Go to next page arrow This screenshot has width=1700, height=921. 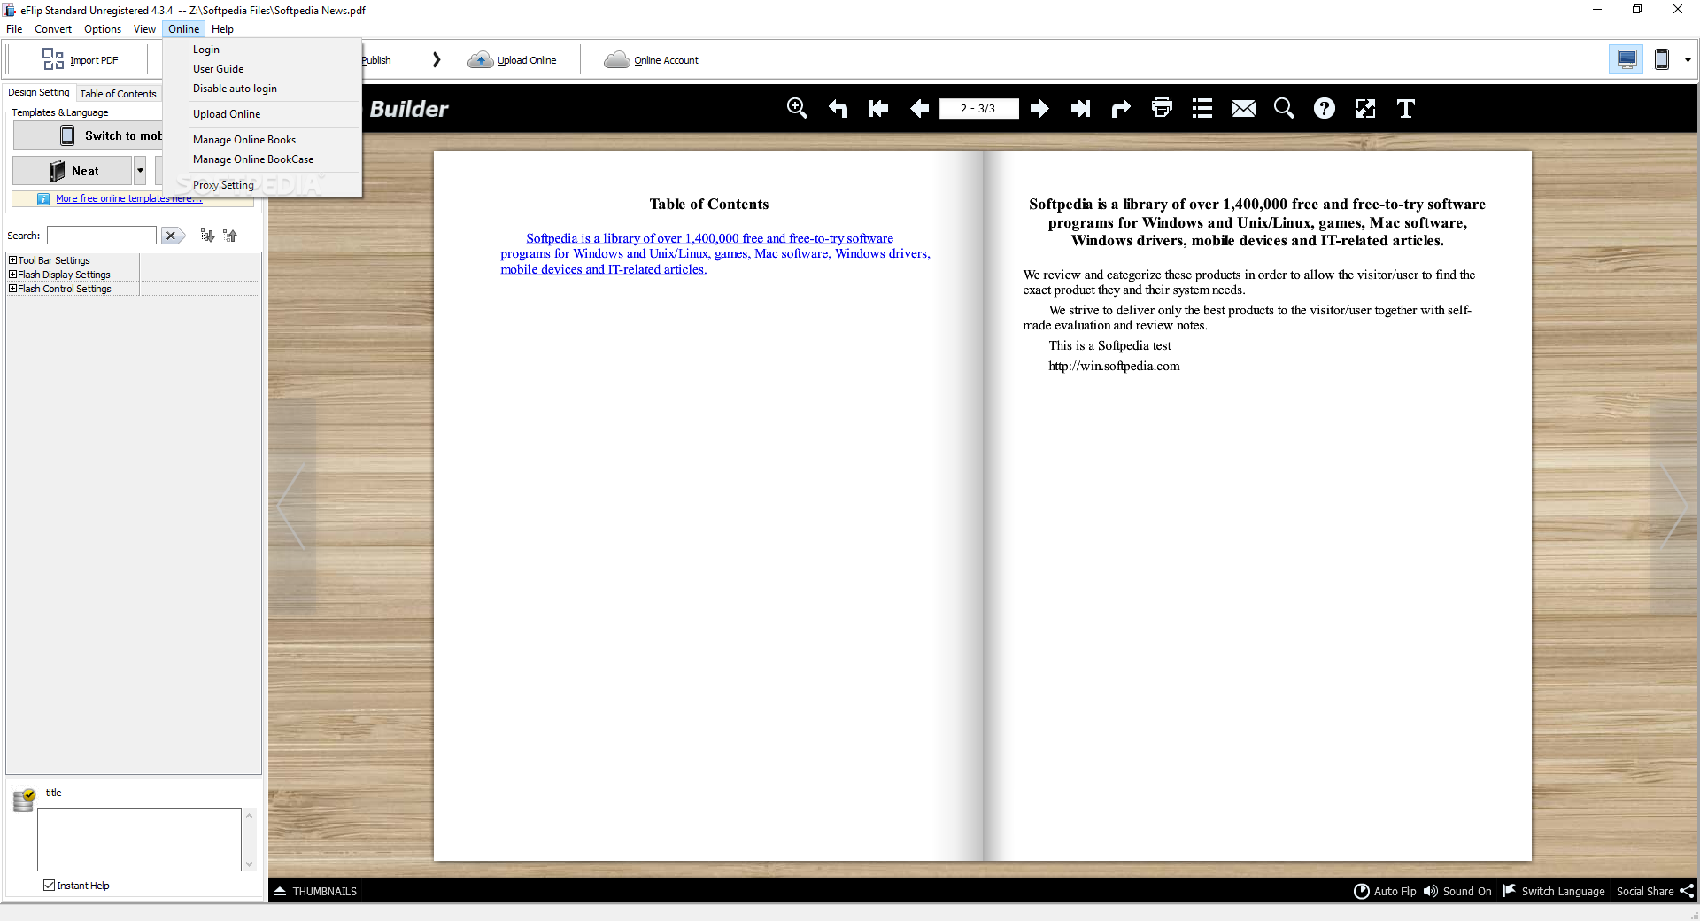tap(1039, 108)
